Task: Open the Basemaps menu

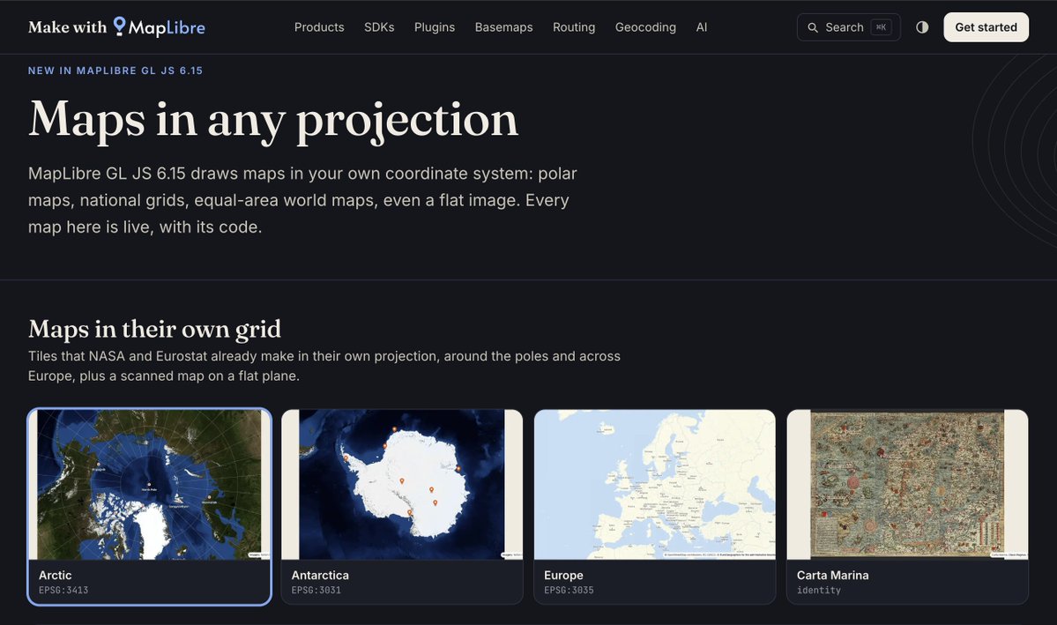Action: [503, 27]
